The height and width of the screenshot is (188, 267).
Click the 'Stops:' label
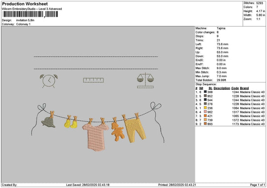pos(199,36)
